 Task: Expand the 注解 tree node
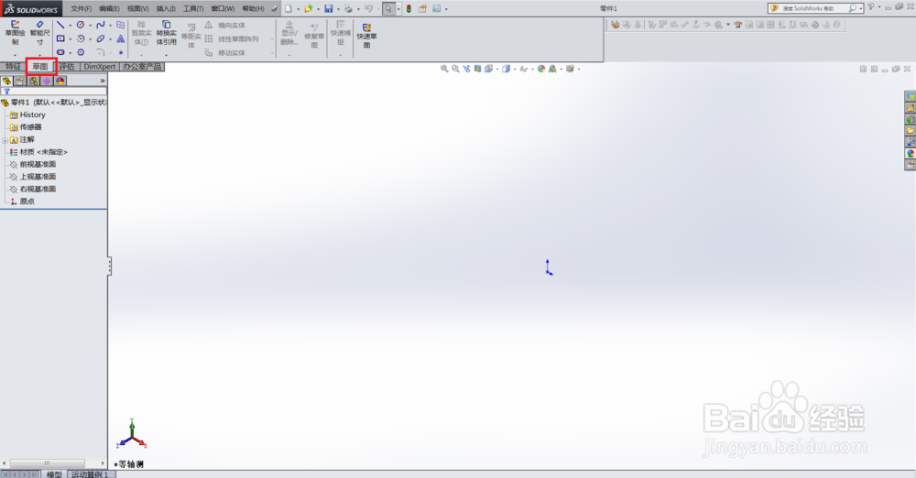coord(5,140)
